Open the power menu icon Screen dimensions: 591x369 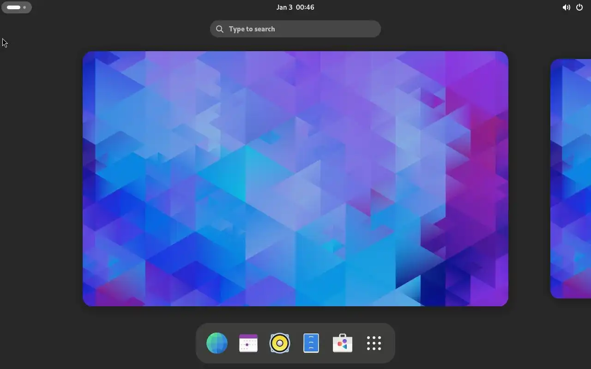point(579,7)
